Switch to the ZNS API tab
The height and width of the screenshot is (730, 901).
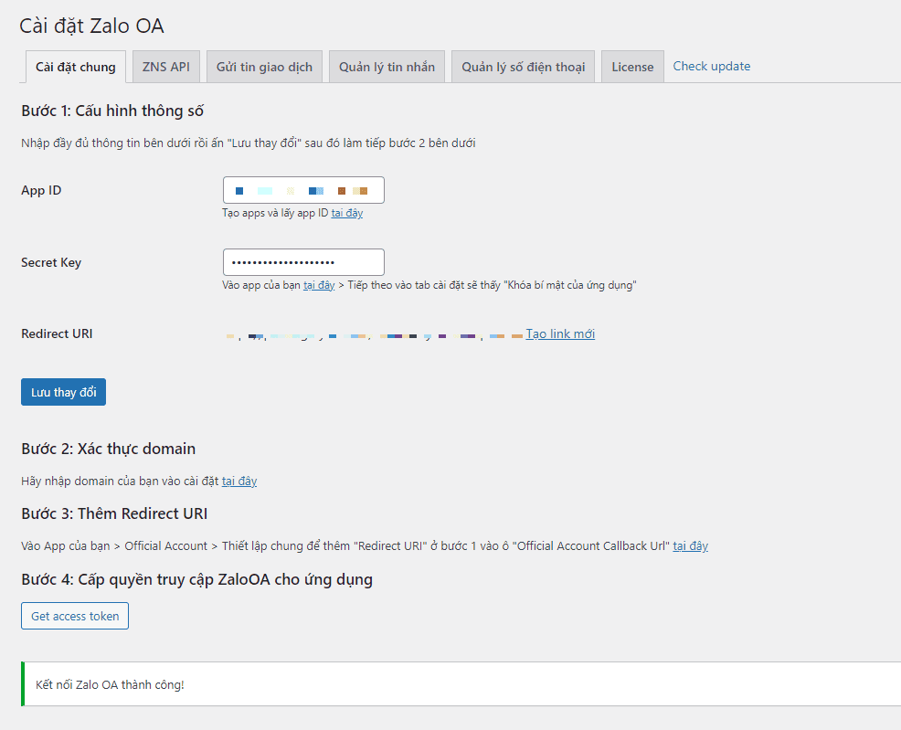(166, 67)
